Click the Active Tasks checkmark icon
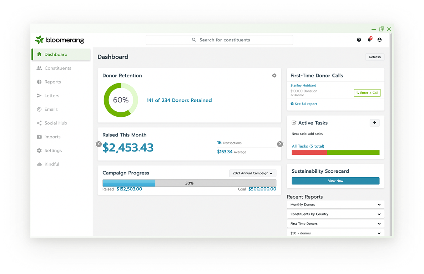Viewport: 424px width, 274px height. tap(294, 123)
